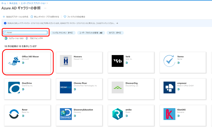212x128 pixels.
Task: Click the Provisioning legend icon
Action: 27,38
